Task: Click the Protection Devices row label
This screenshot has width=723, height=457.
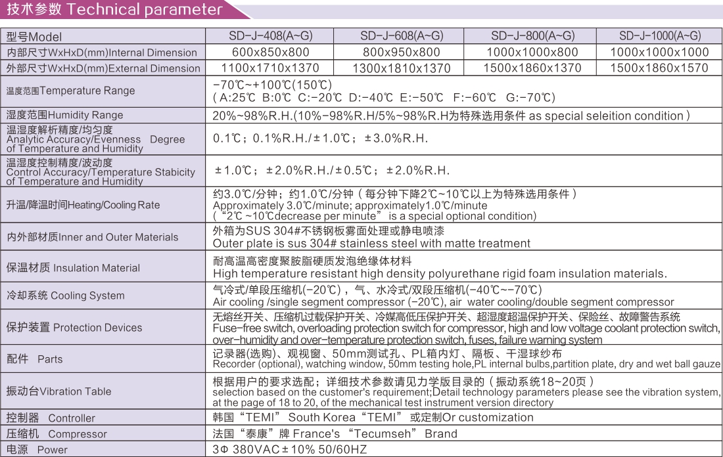Action: coord(74,328)
